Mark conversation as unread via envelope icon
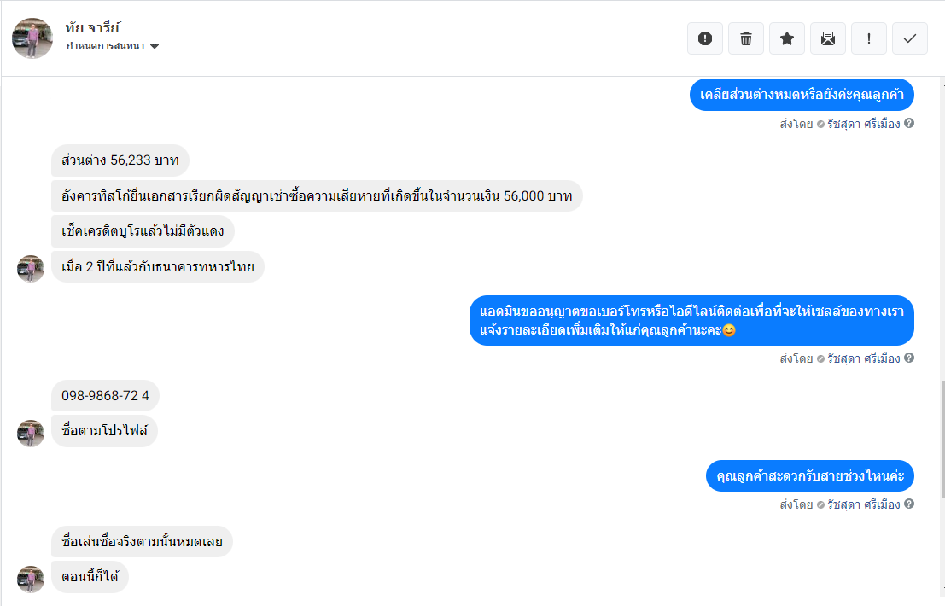Screen dimensions: 945x606 [828, 38]
